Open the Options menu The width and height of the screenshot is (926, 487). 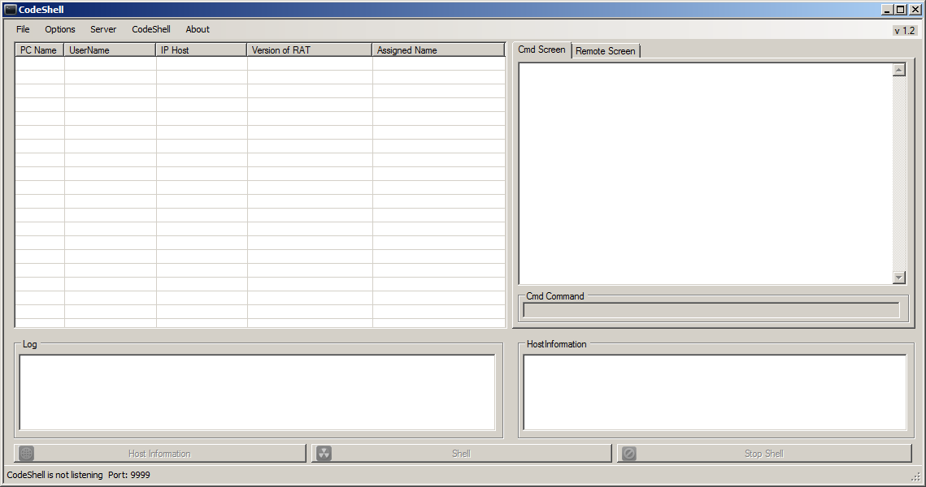(x=60, y=29)
